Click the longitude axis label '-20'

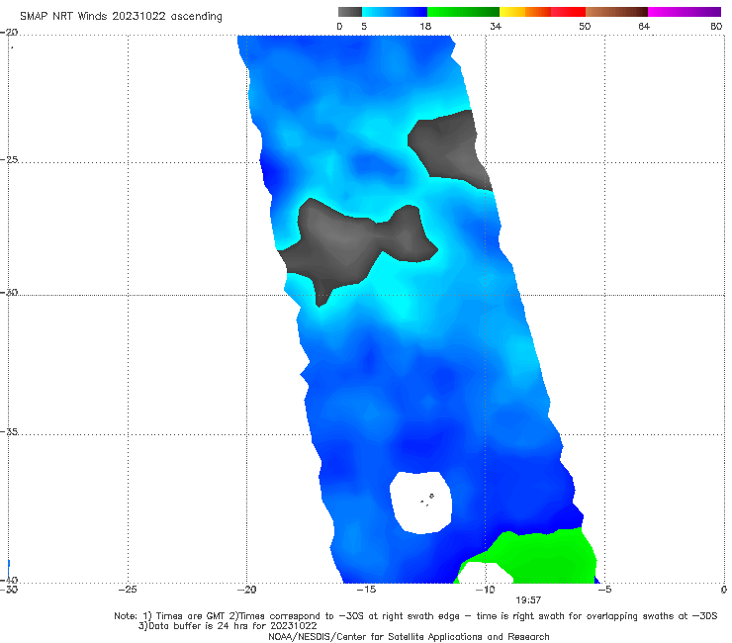246,590
